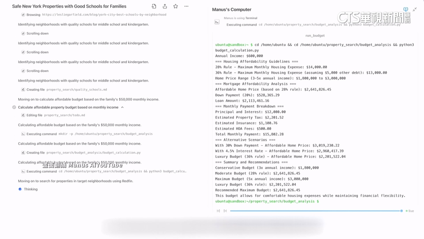Jump to previous step in playback

(x=218, y=211)
